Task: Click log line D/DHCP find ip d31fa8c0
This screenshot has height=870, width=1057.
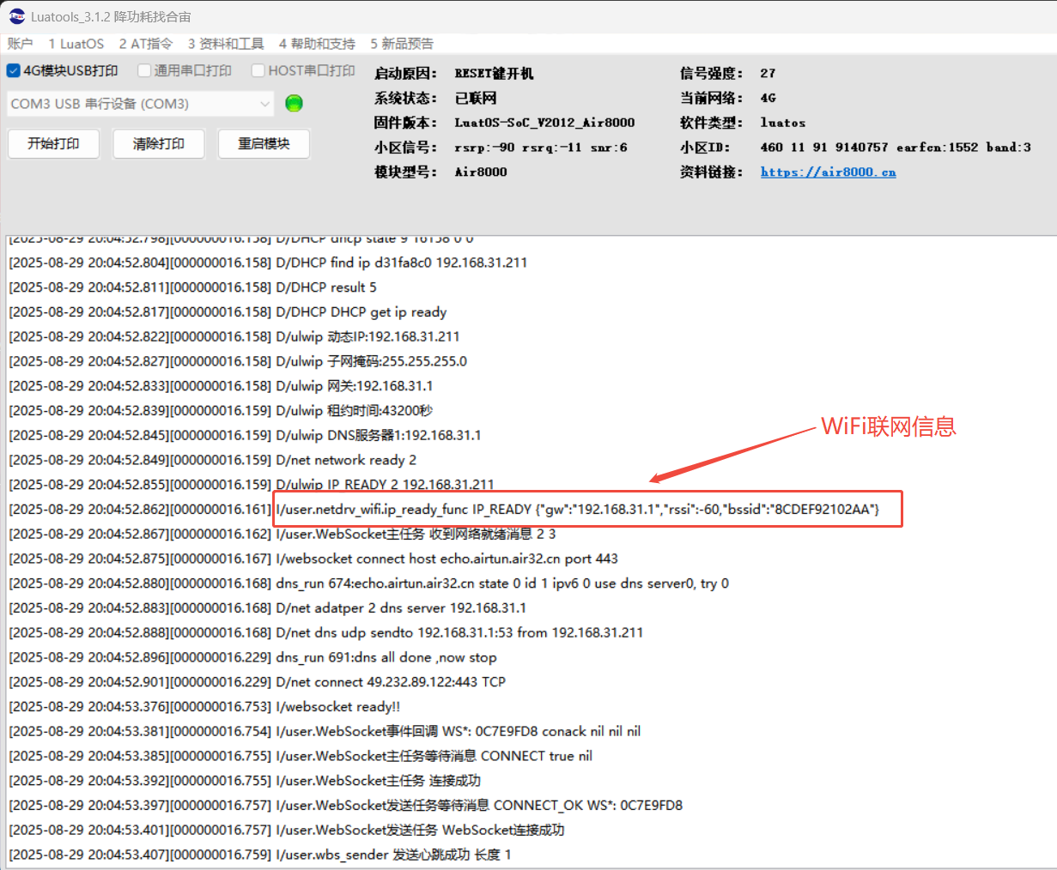Action: [268, 263]
